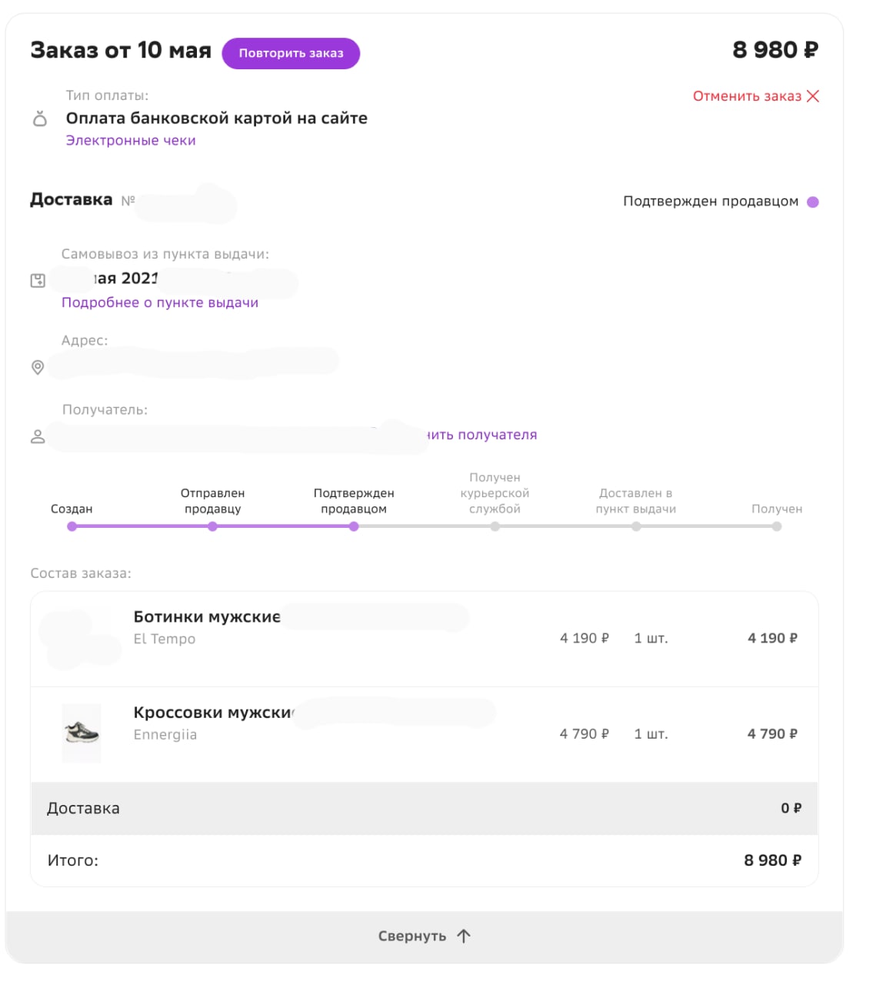This screenshot has width=886, height=985.
Task: Click the change recipient link
Action: pos(482,435)
